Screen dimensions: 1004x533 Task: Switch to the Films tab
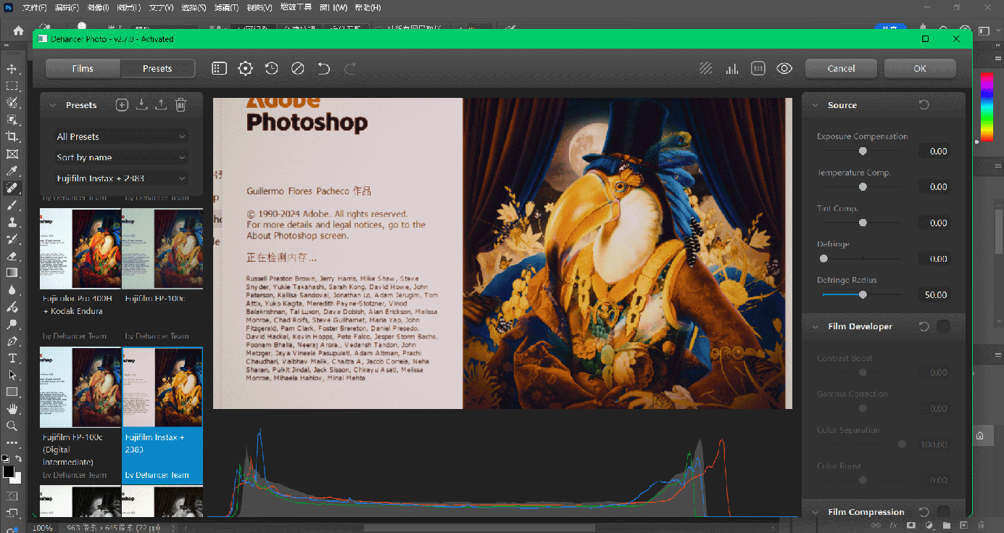click(x=83, y=68)
